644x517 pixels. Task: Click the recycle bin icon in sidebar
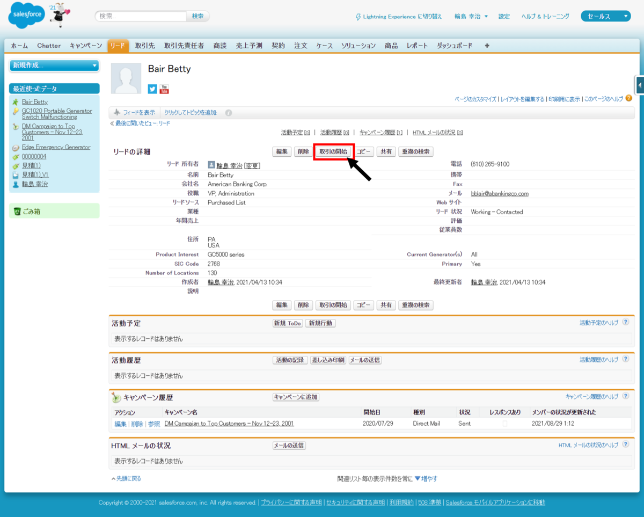(x=17, y=212)
